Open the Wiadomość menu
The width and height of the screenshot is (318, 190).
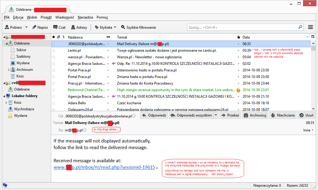click(65, 17)
